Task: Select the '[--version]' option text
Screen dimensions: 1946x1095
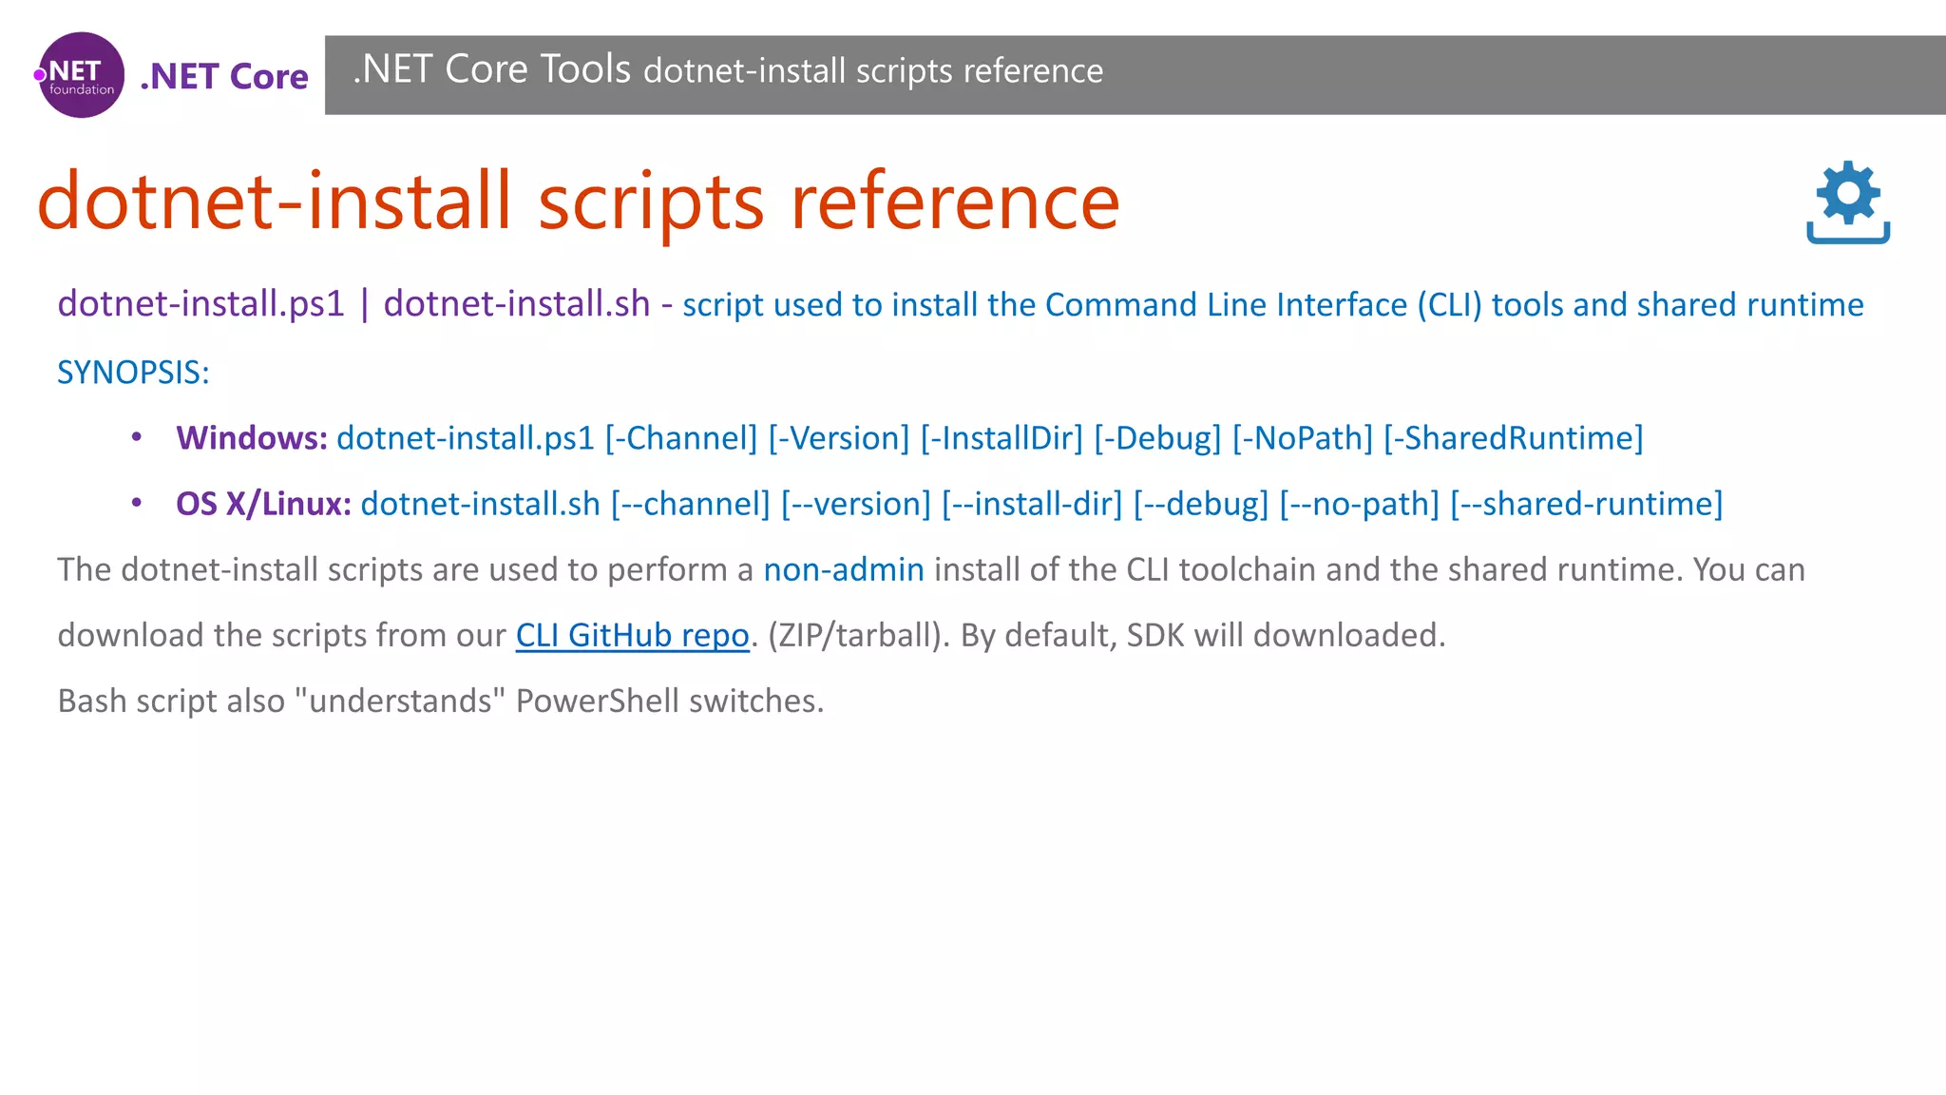Action: click(x=856, y=504)
